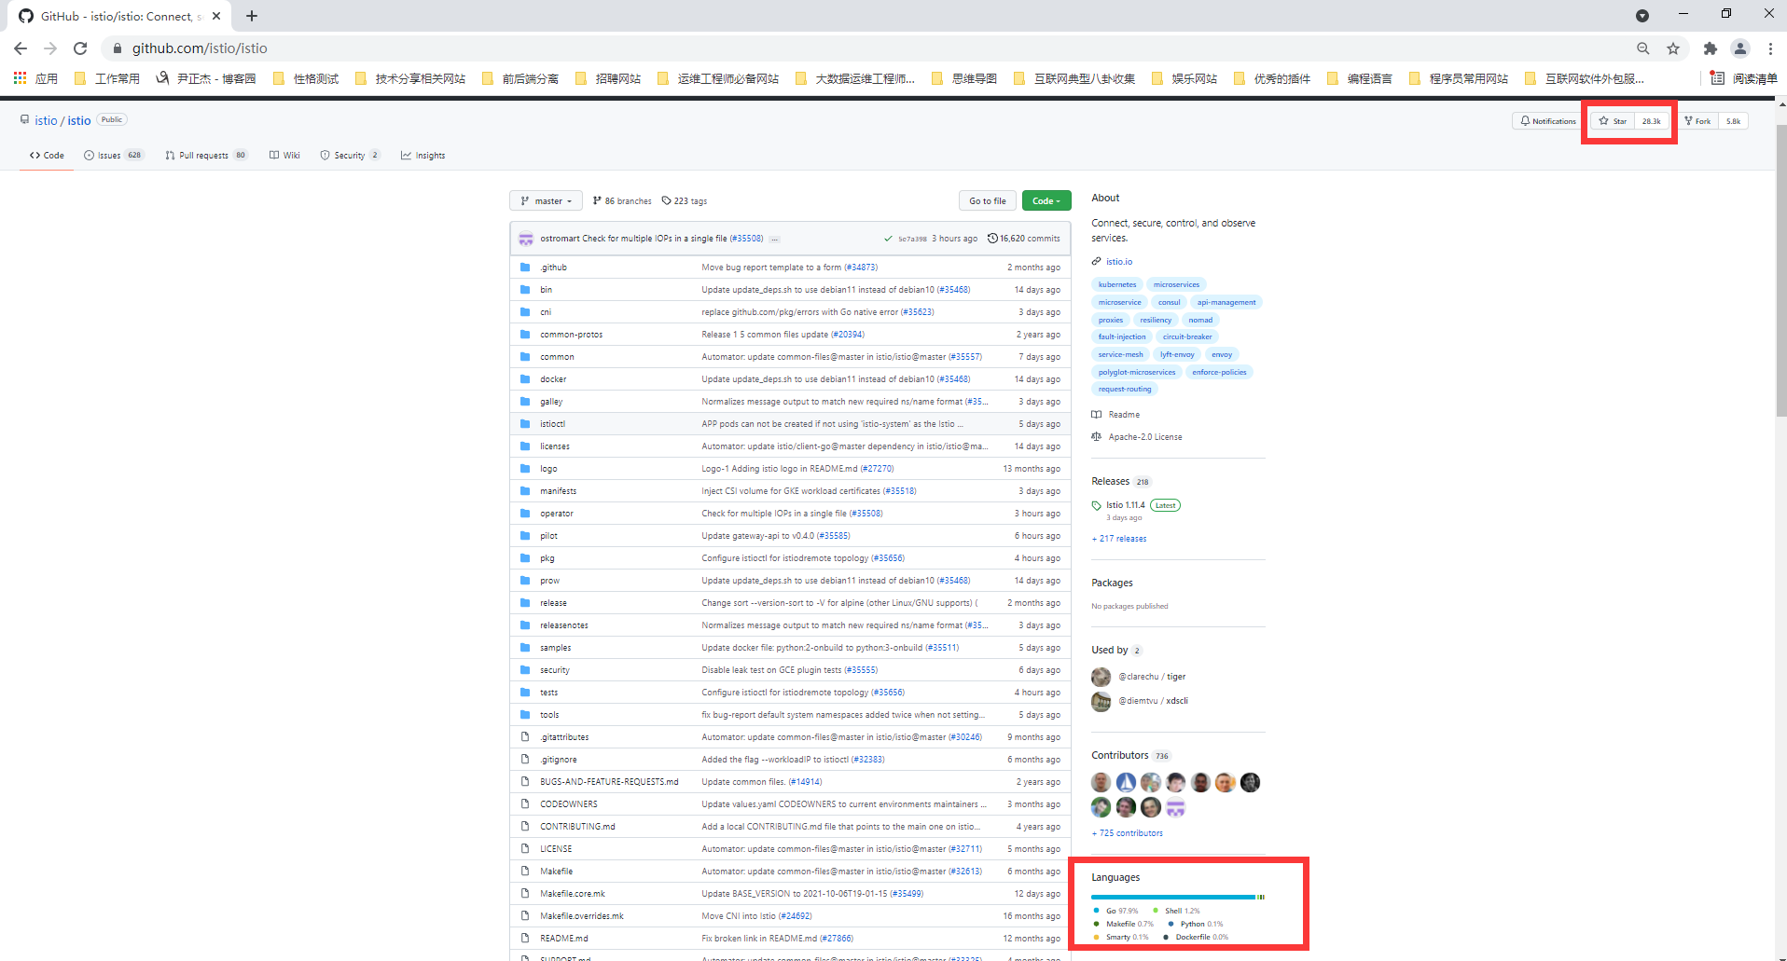Open the Notifications bell button
Viewport: 1787px width, 961px height.
coord(1548,121)
